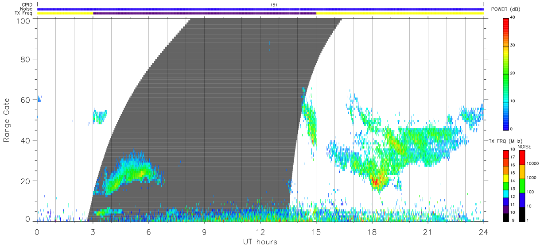Click cyan segment of TX FRQ colorbar

click(506, 193)
